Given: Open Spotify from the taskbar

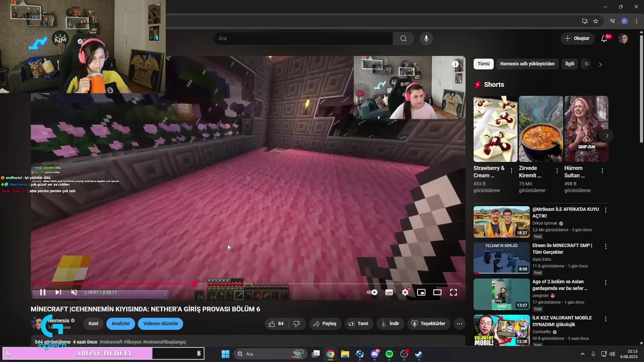Looking at the screenshot, I should click(x=389, y=354).
